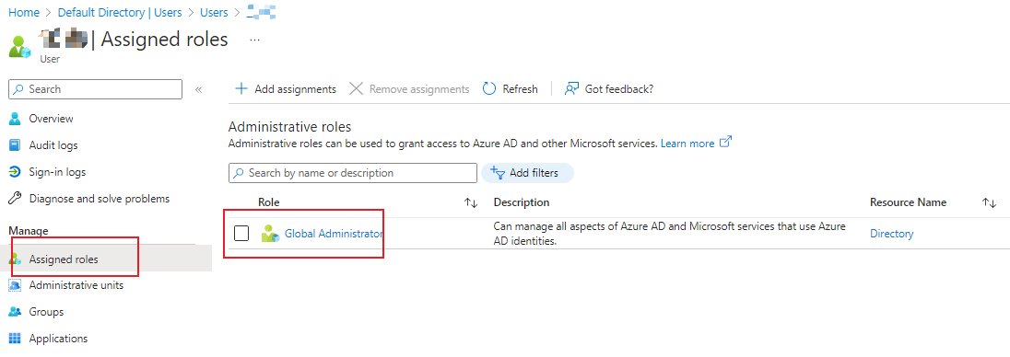Go to Default Directory | Users breadcrumb
Image resolution: width=1010 pixels, height=357 pixels.
(x=120, y=12)
